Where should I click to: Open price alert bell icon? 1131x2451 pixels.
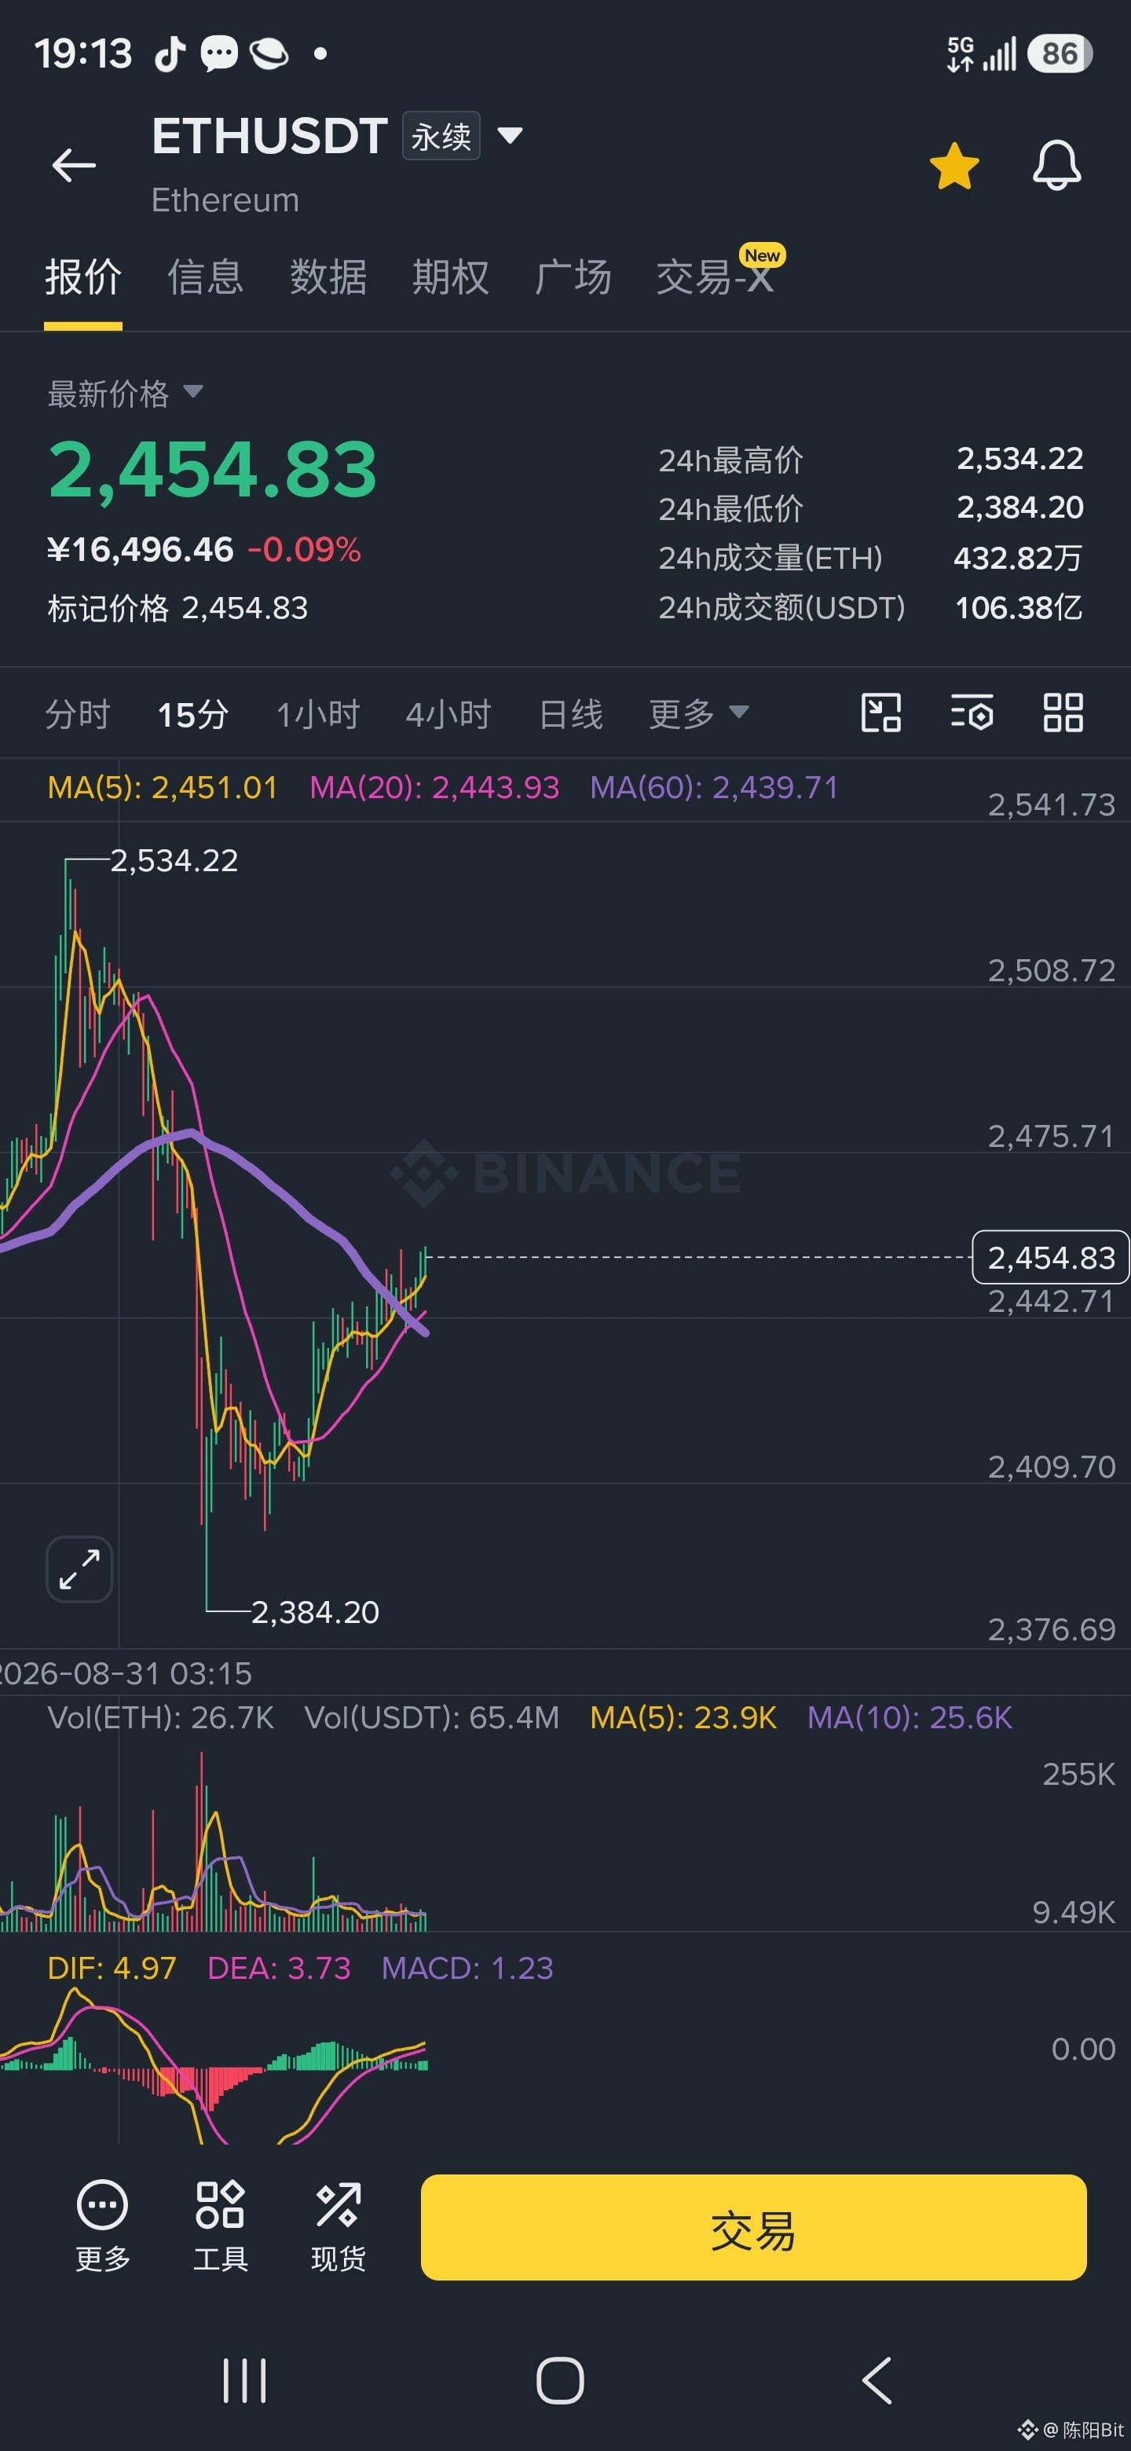[x=1057, y=166]
